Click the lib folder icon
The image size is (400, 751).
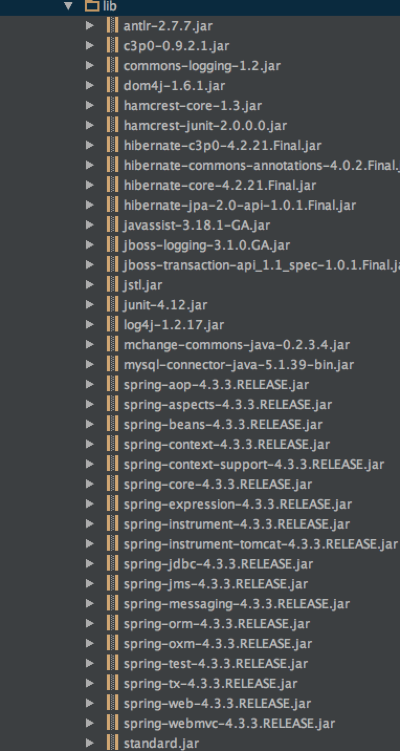92,6
